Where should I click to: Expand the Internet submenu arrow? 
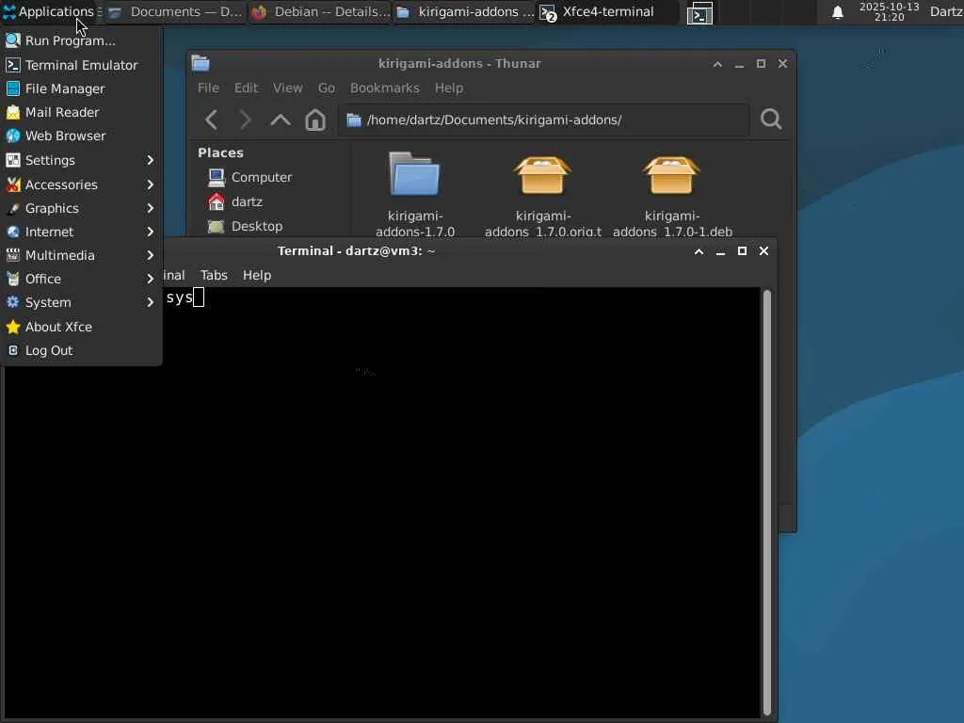click(x=150, y=232)
